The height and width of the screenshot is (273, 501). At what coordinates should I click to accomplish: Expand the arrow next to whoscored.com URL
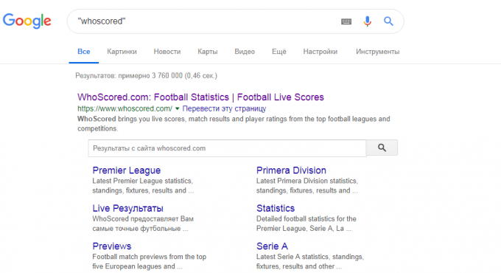(x=178, y=108)
